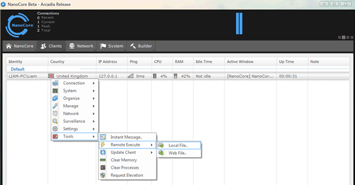The image size is (355, 185).
Task: Click the Web File globe icon
Action: [x=161, y=153]
